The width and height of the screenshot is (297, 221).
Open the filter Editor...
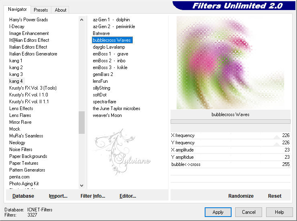[128, 196]
